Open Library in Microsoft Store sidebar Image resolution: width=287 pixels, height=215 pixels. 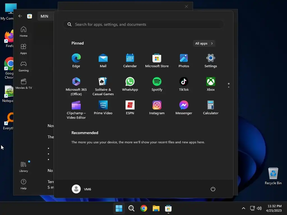tap(24, 167)
